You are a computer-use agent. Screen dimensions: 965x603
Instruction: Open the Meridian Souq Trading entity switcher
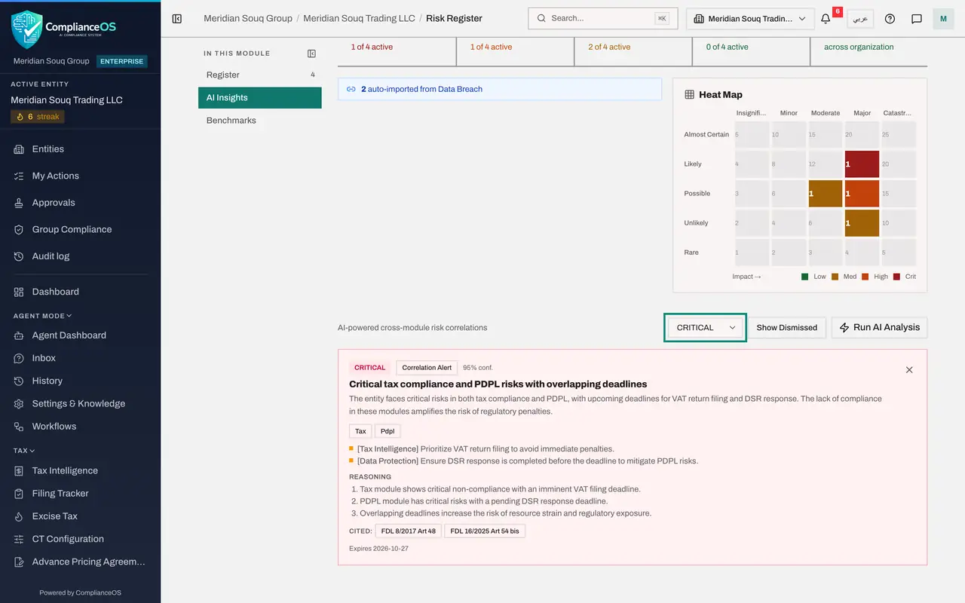point(749,19)
